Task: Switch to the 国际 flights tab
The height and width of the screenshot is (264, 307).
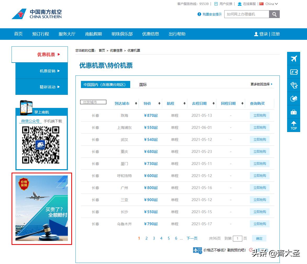Action: [142, 84]
